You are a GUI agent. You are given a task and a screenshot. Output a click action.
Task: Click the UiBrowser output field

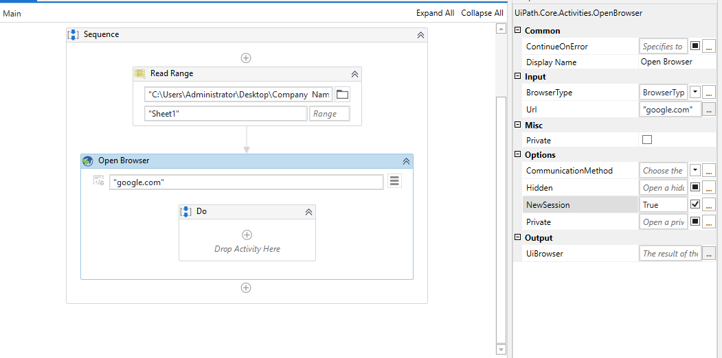click(670, 253)
